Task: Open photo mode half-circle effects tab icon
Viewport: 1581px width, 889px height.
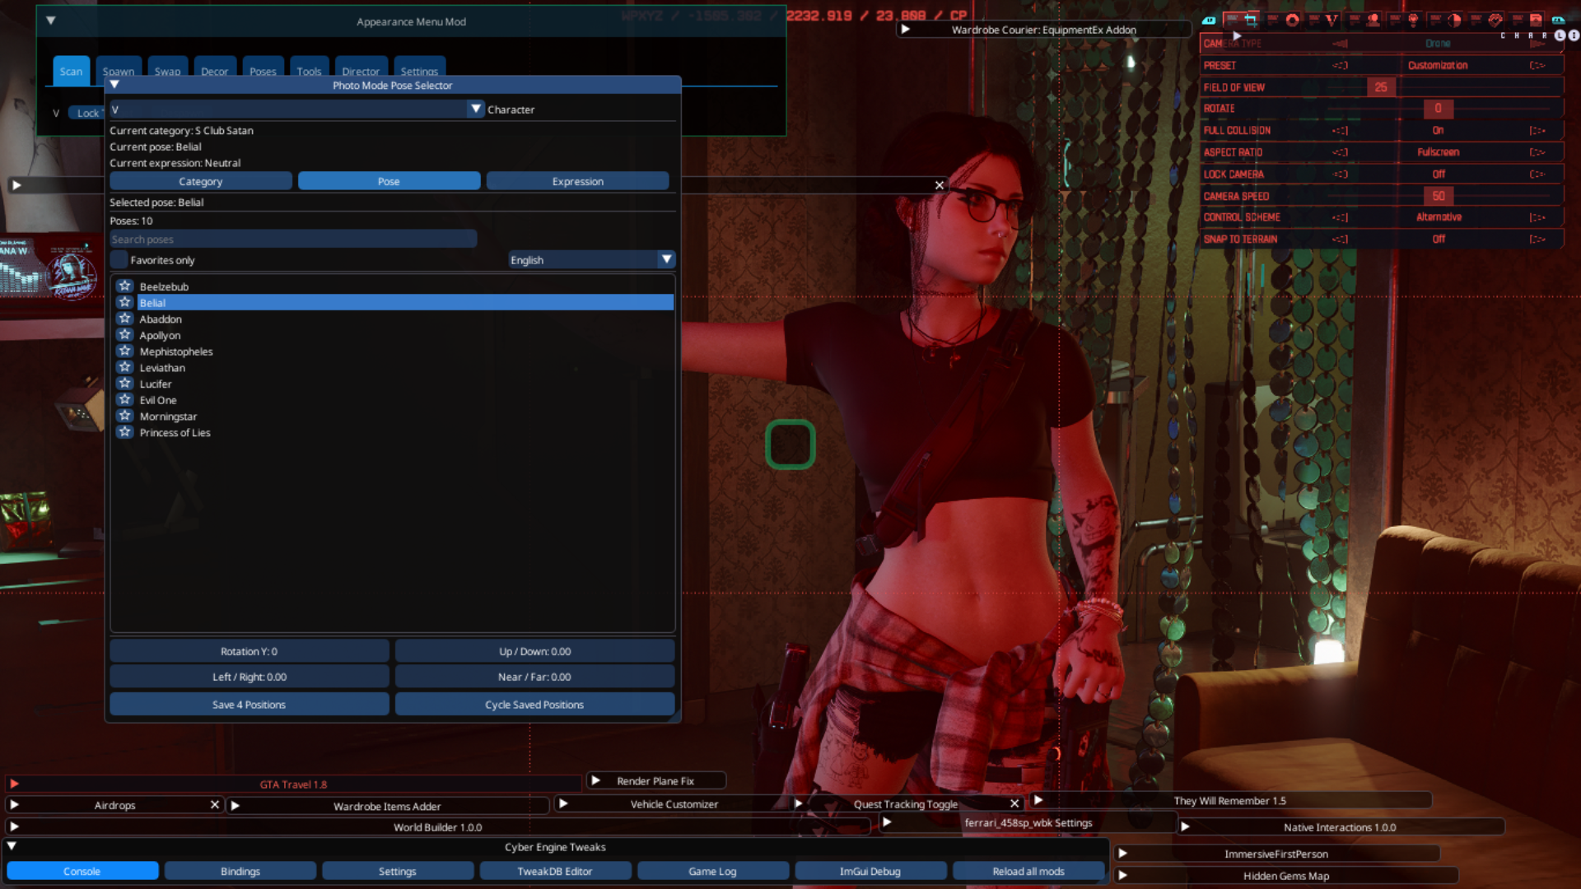Action: click(1454, 20)
